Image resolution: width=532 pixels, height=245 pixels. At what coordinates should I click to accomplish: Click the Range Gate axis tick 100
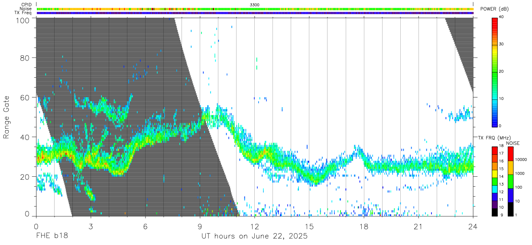click(x=23, y=20)
